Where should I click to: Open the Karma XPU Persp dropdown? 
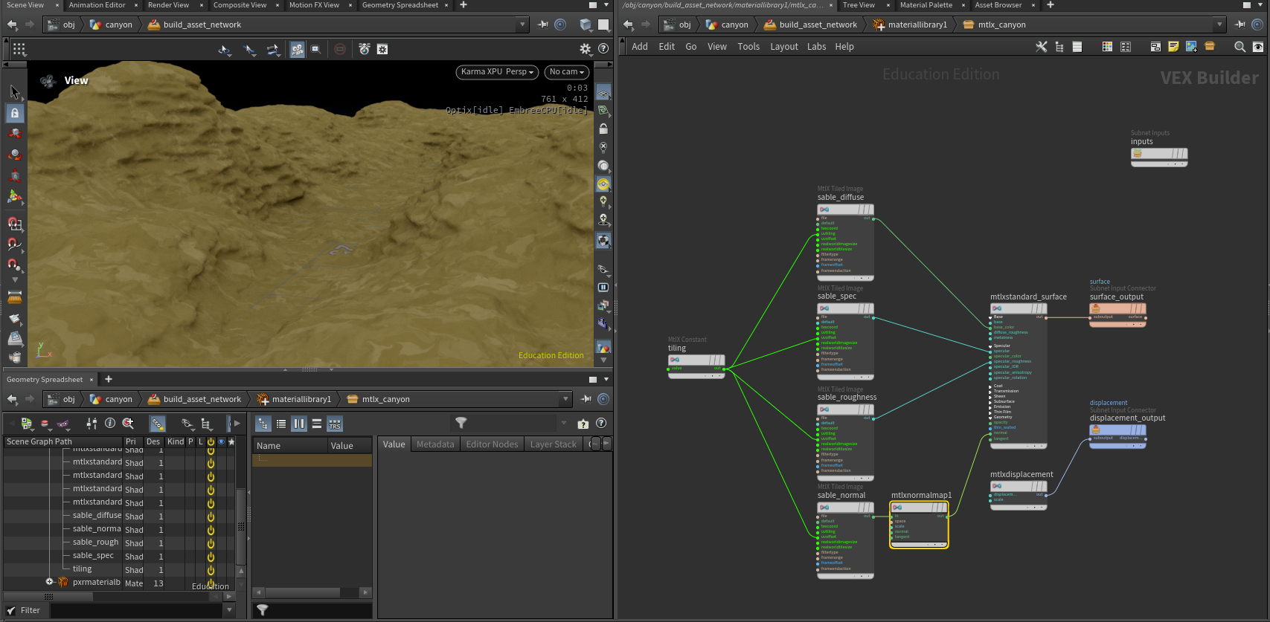[497, 72]
